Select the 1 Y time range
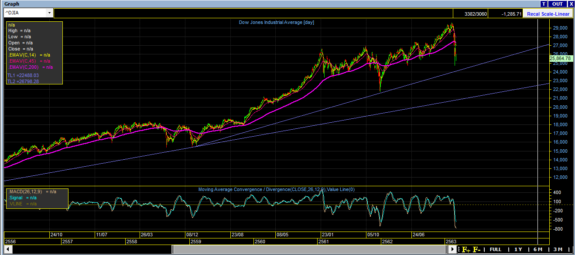 518,250
